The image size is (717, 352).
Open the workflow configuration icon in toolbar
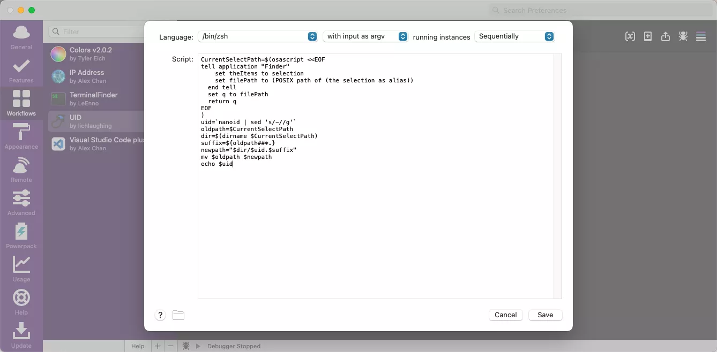pyautogui.click(x=648, y=36)
